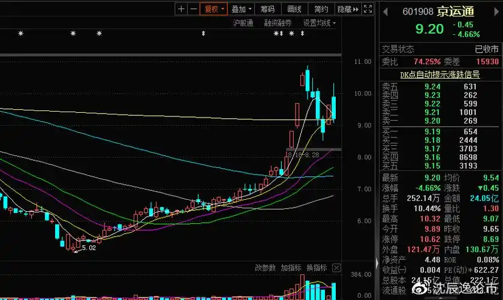Click the double-arrow event marker above chart
Viewport: 503px width, 300px height.
click(203, 34)
